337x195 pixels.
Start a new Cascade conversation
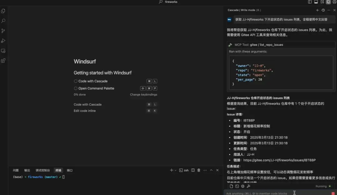click(x=317, y=10)
